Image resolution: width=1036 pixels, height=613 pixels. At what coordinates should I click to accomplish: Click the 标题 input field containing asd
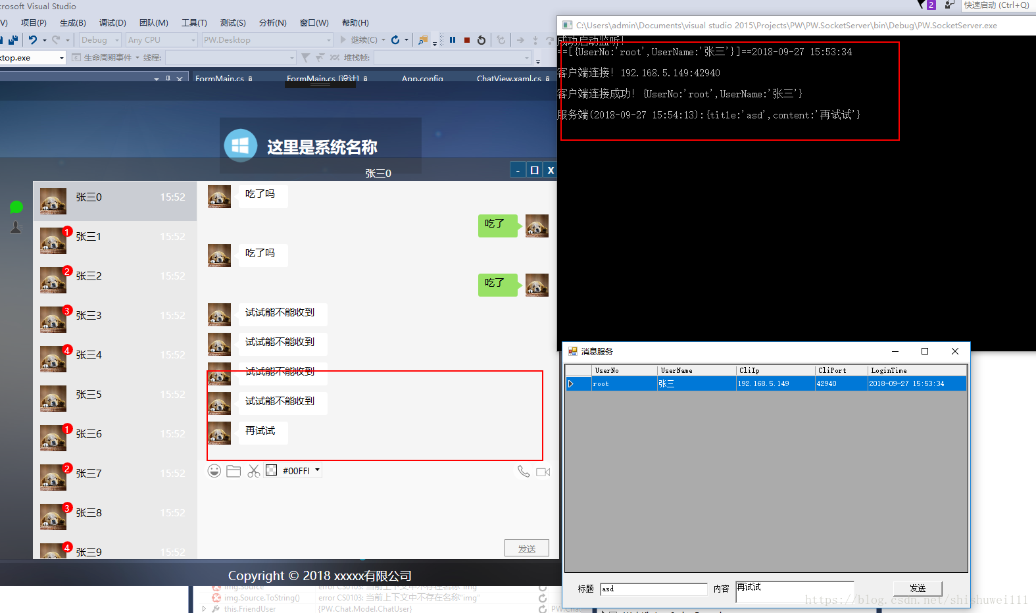click(654, 589)
